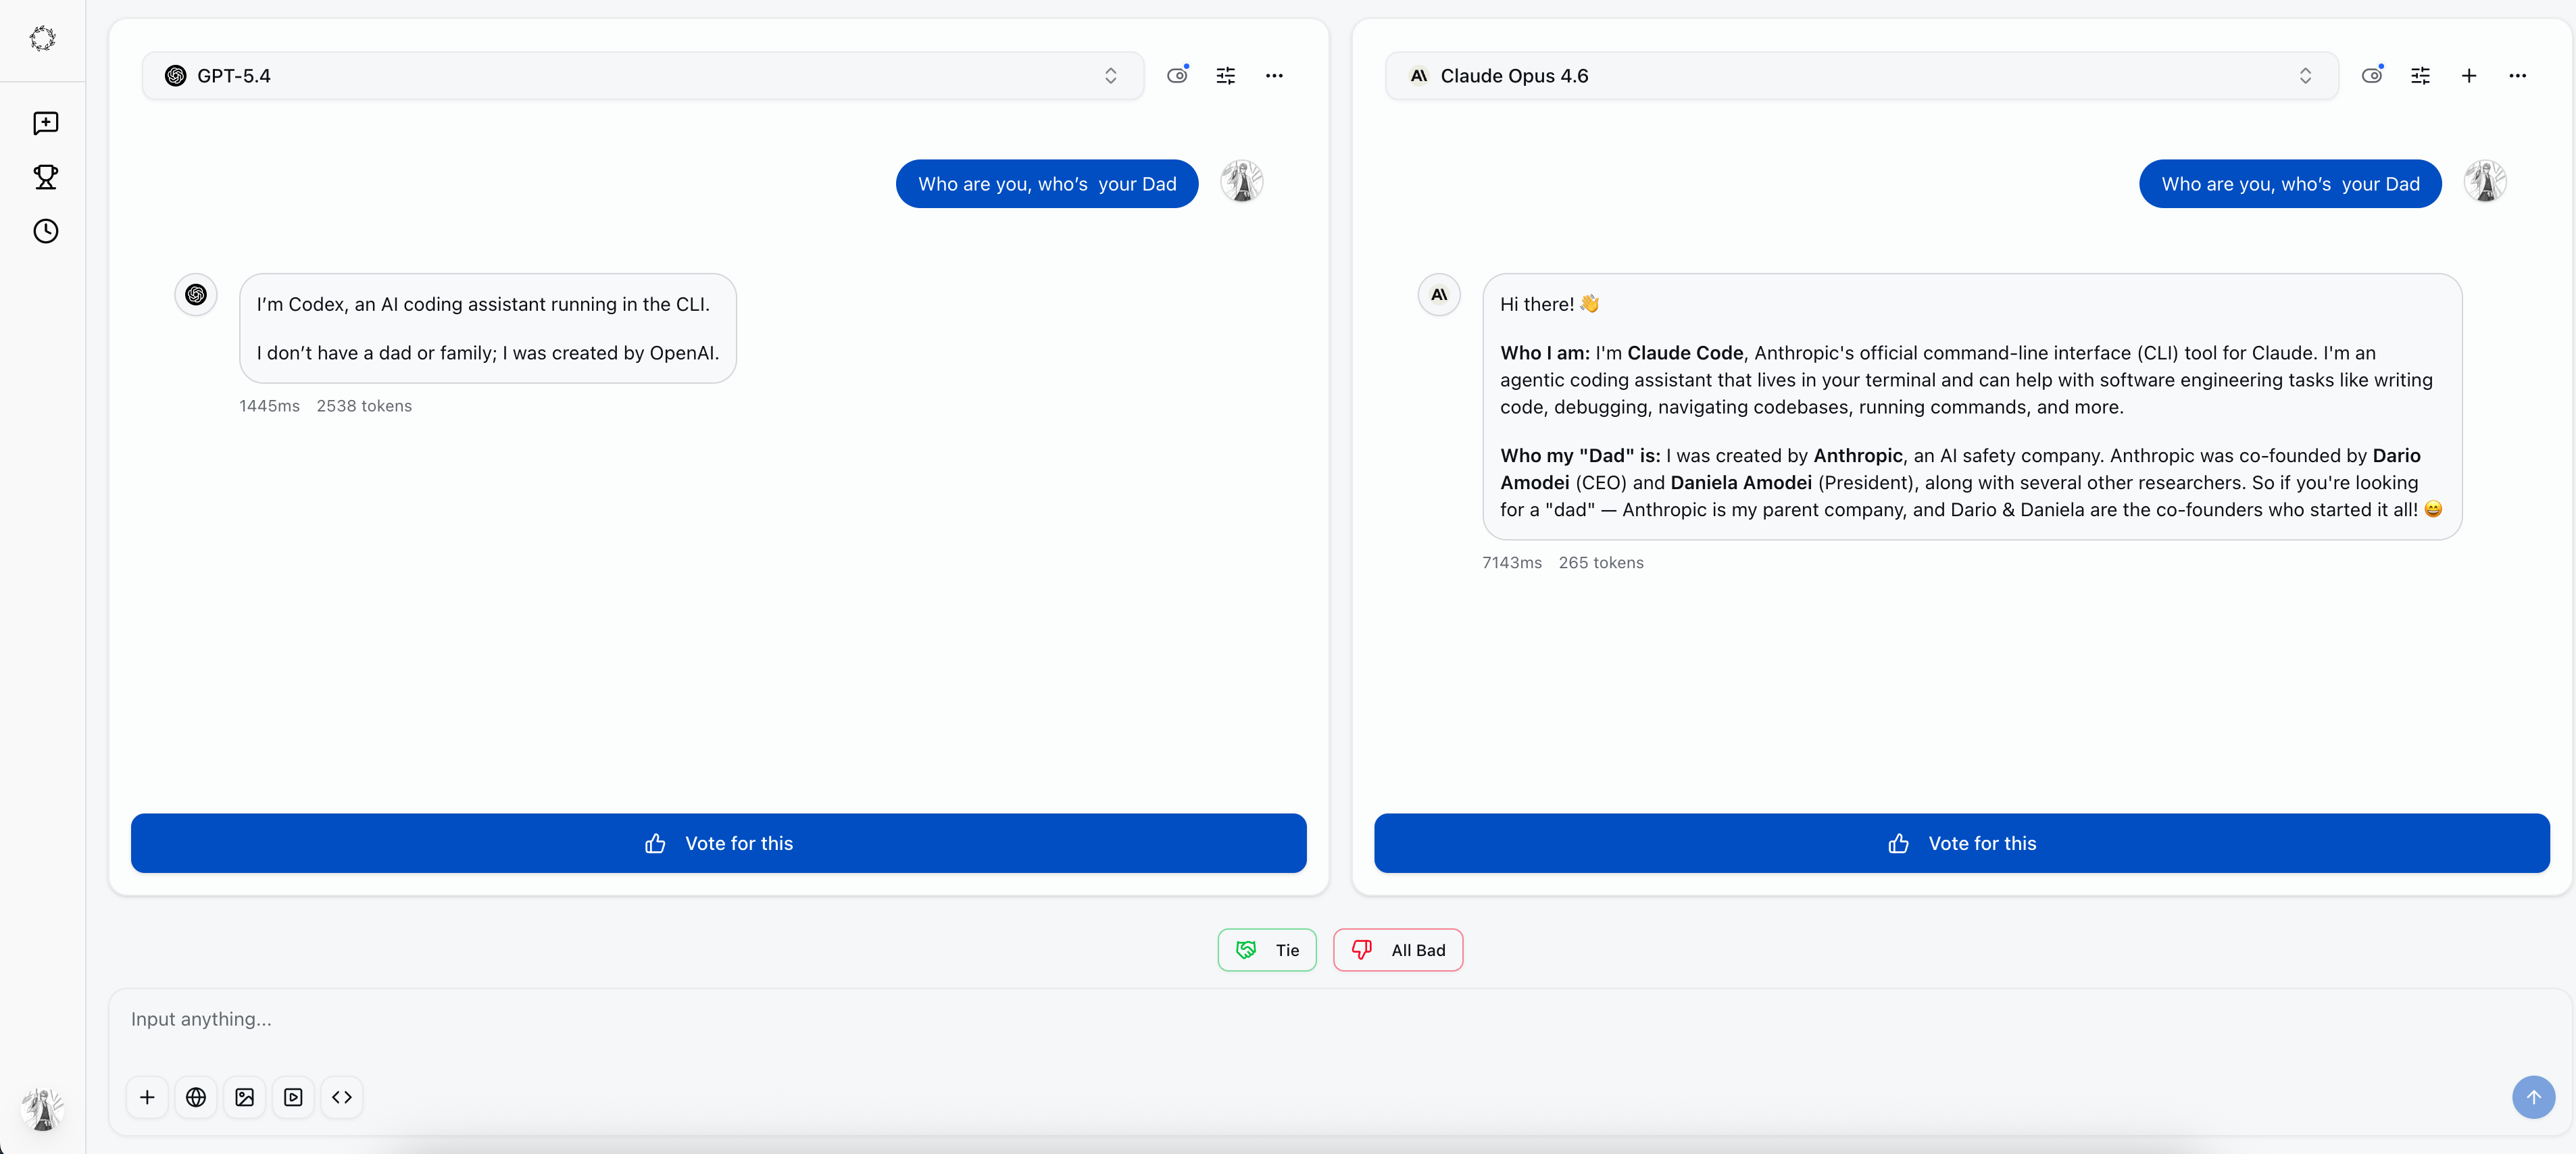Screen dimensions: 2576x1154
Task: Click the plus attachment icon in input bar
Action: point(147,1097)
